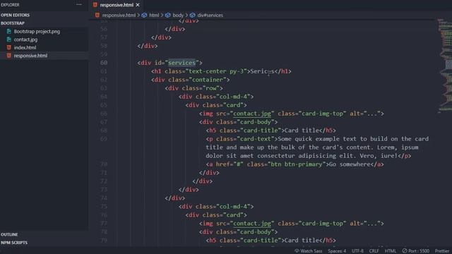Image resolution: width=452 pixels, height=254 pixels.
Task: Select body element in the breadcrumb
Action: [x=178, y=16]
